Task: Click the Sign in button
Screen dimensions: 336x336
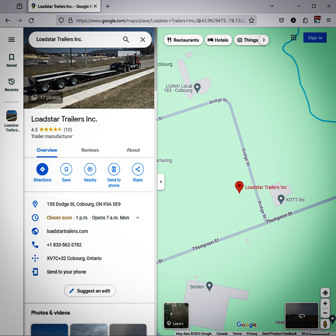Action: pyautogui.click(x=315, y=38)
